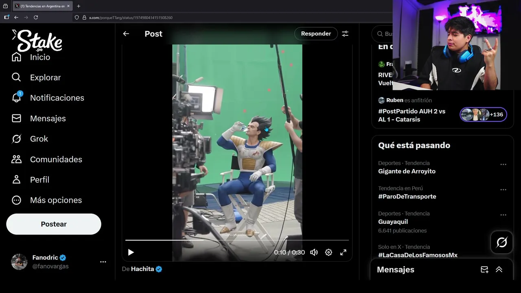Open options for #ParoDeTransporte trend
521x293 pixels.
[x=503, y=190]
